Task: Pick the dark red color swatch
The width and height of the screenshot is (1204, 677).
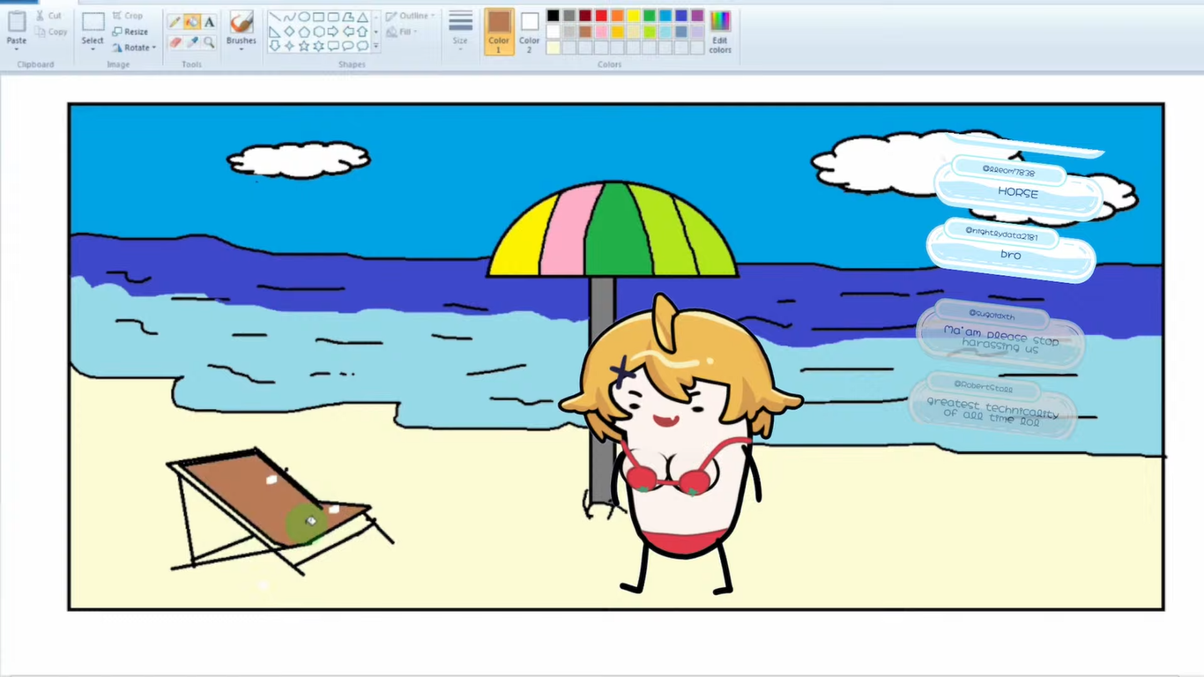Action: (585, 16)
